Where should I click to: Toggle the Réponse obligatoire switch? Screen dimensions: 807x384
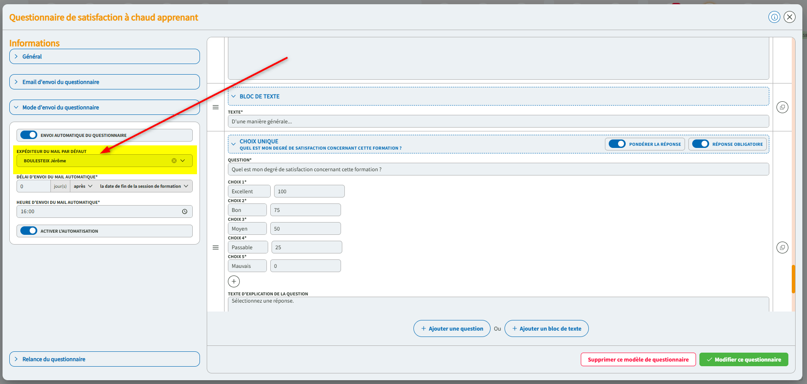[x=700, y=144]
